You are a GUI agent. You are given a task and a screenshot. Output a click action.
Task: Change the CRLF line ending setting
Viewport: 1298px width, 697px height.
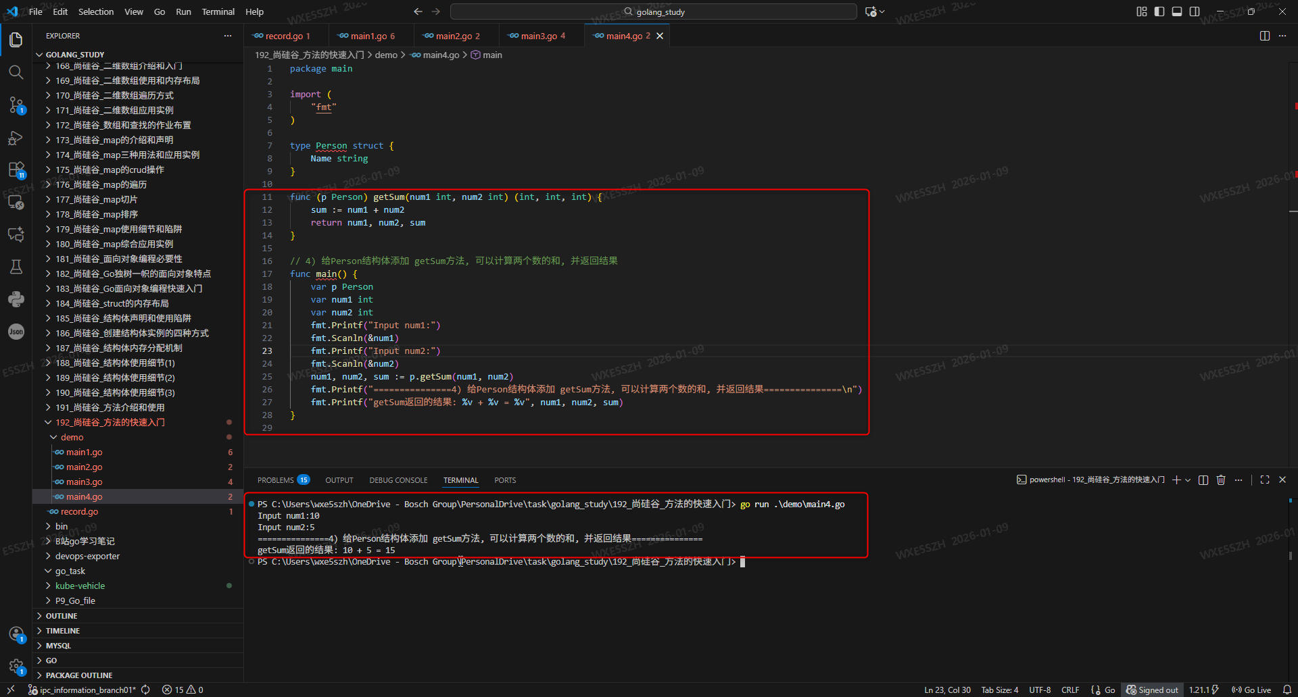pyautogui.click(x=1070, y=690)
